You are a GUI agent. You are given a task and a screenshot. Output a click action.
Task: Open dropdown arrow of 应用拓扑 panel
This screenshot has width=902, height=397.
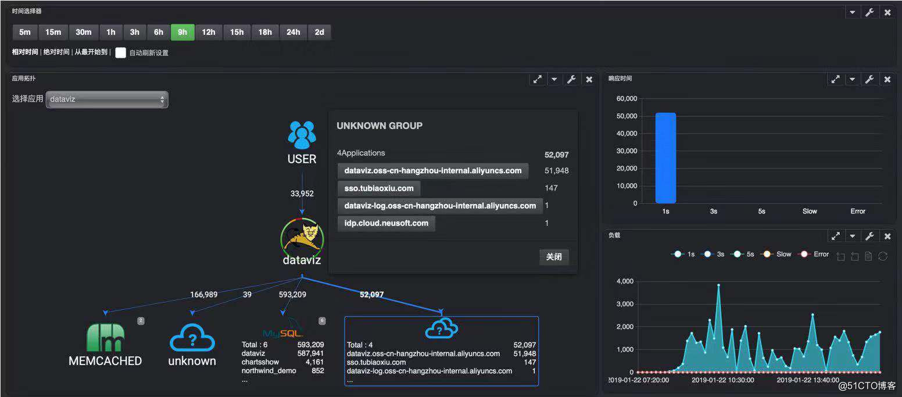click(554, 80)
